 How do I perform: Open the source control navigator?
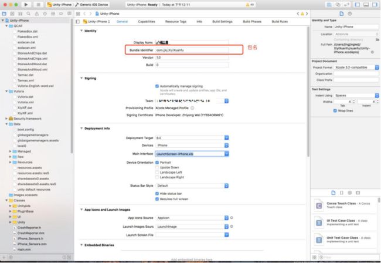tap(12, 14)
